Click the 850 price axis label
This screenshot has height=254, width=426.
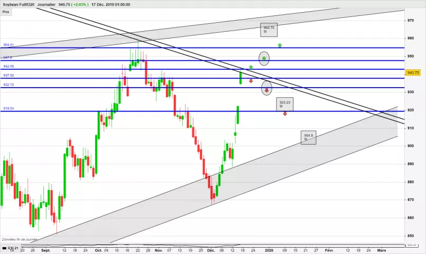411,236
